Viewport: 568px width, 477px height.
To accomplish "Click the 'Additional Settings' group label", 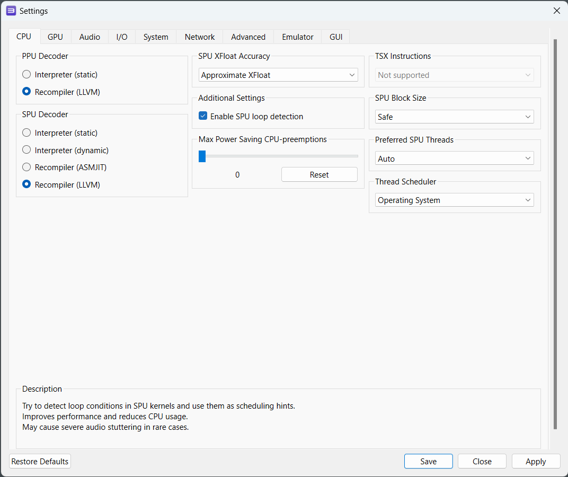I will (x=232, y=98).
